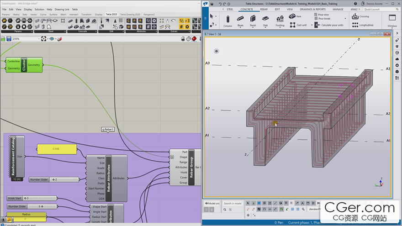Select the Column tool in Tekla ribbon
This screenshot has height=226, width=402.
click(227, 21)
